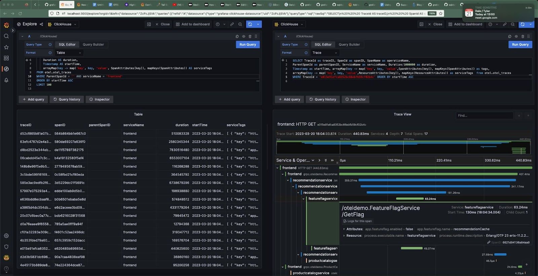This screenshot has width=538, height=276.
Task: Open the Format dropdown showing Trace
Action: coord(324,53)
